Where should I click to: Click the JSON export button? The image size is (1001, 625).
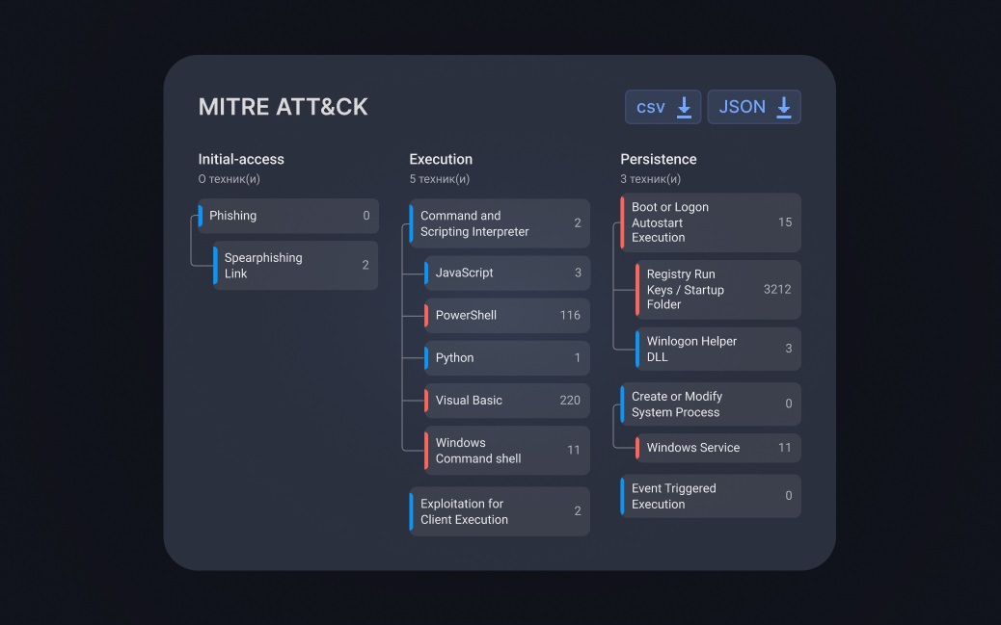pos(754,106)
